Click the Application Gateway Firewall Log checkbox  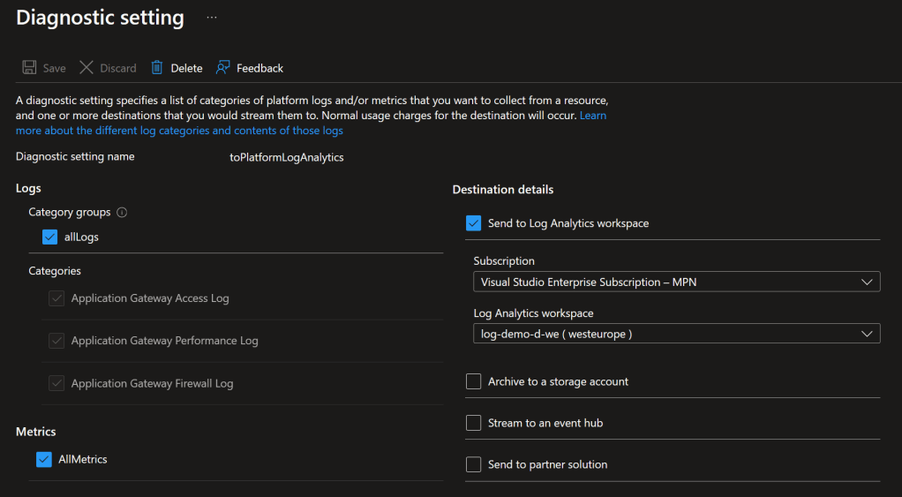(x=56, y=384)
